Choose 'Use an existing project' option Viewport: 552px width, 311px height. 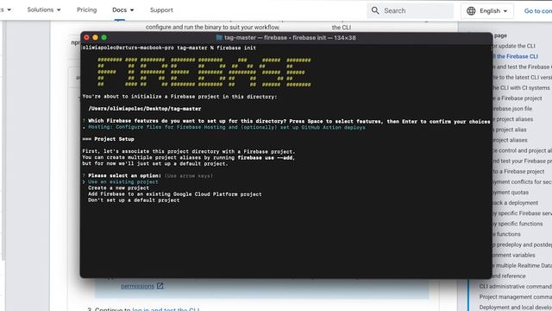[122, 182]
